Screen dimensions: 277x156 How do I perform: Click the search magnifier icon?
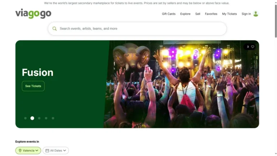pos(54,29)
